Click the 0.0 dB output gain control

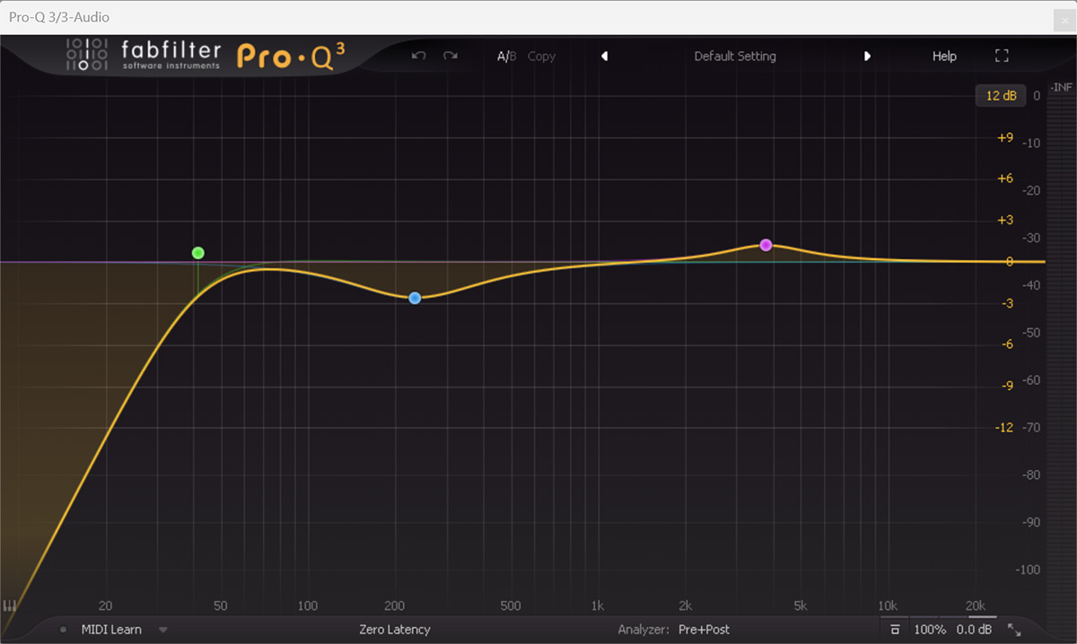tap(973, 630)
